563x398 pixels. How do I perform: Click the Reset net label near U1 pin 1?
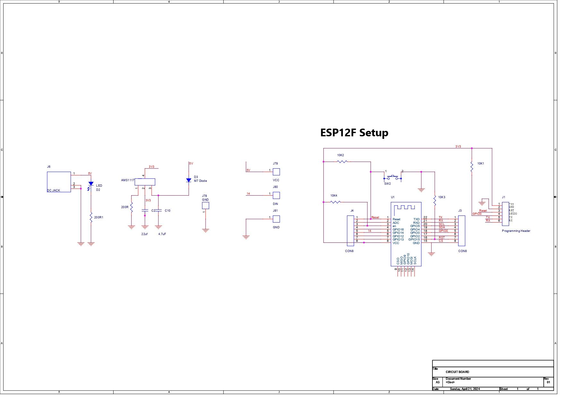pos(375,217)
